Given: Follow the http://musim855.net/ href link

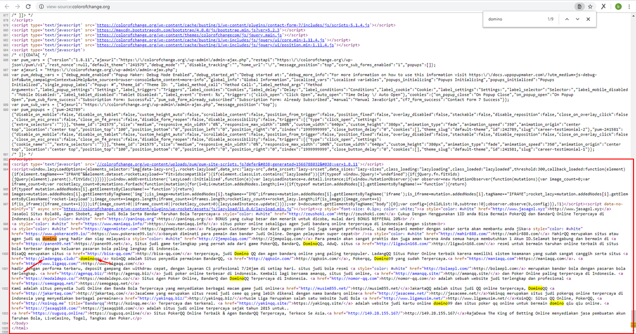Looking at the screenshot, I should (324, 288).
